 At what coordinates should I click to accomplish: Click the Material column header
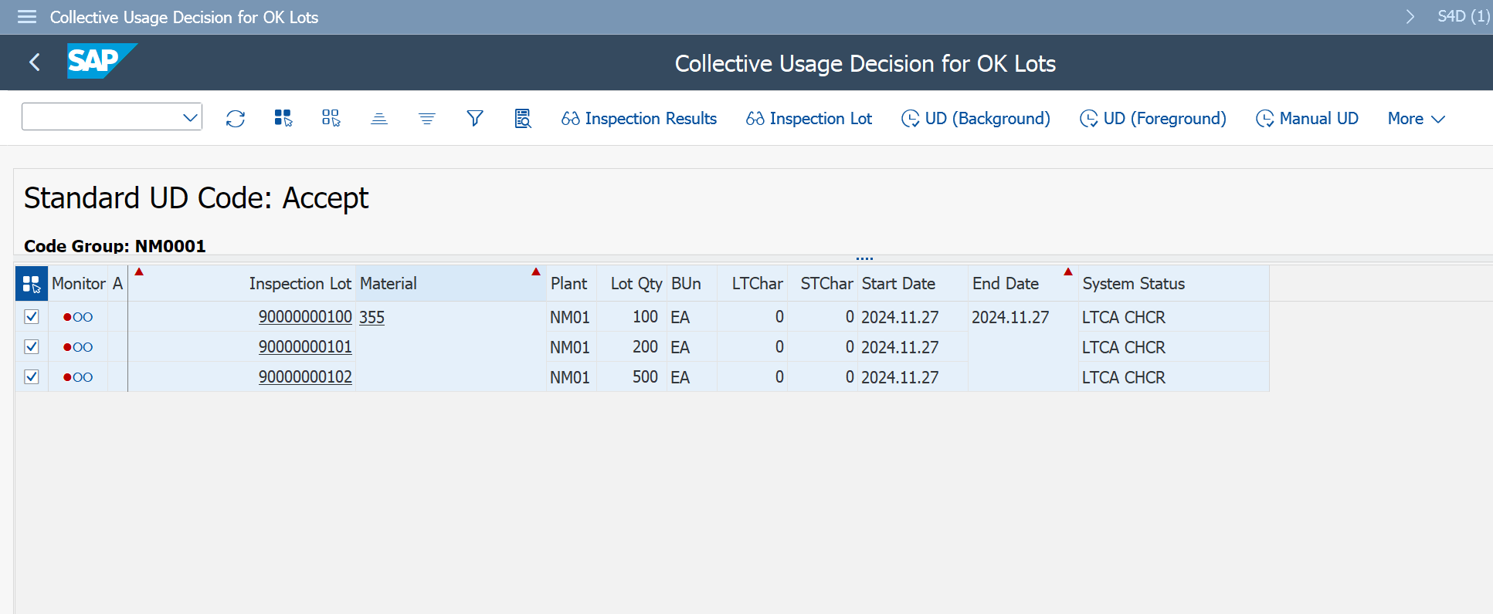450,284
